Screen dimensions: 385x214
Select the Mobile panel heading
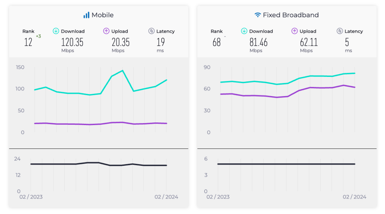tap(102, 15)
